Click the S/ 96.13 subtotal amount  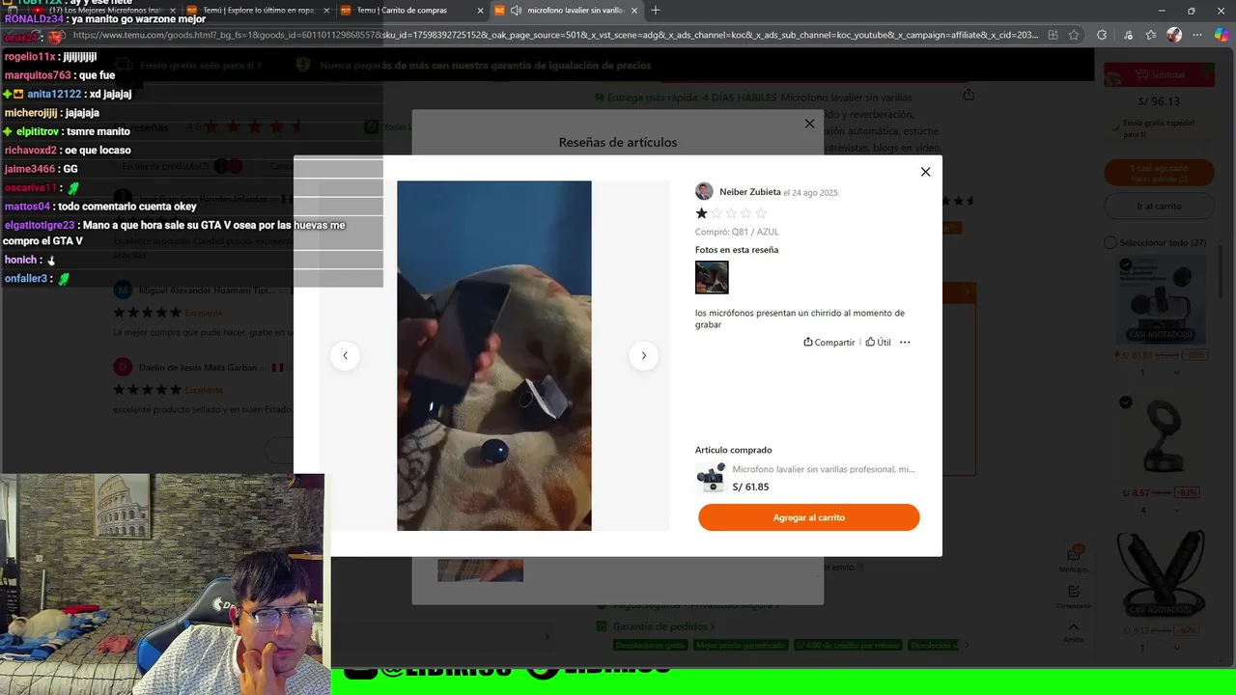1159,101
